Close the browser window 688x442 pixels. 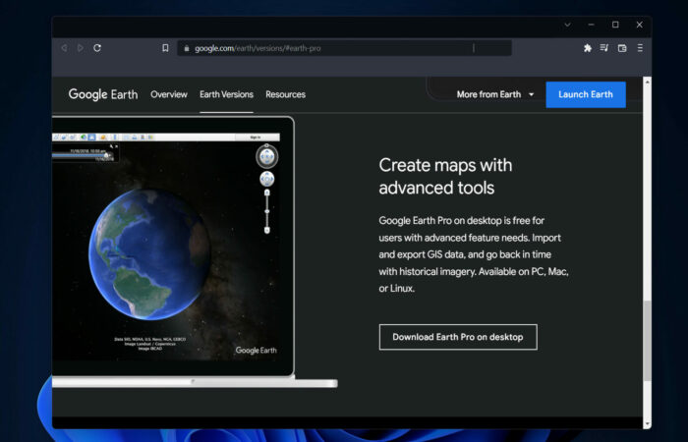click(639, 25)
